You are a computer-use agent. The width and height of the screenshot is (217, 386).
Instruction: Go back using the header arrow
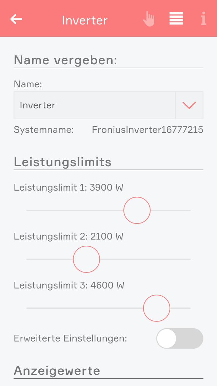pos(16,19)
